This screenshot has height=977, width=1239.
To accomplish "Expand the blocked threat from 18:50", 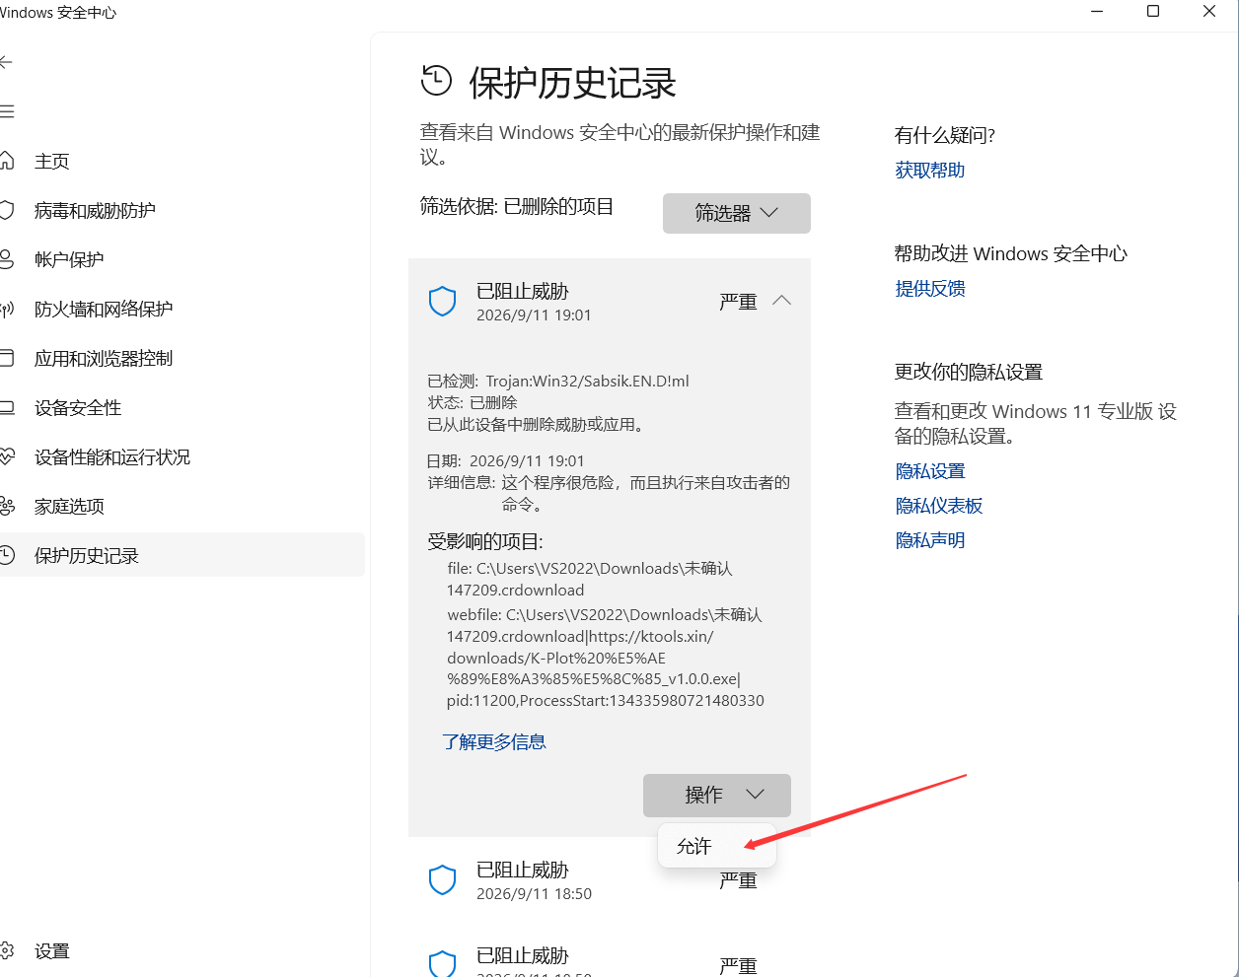I will click(x=610, y=880).
